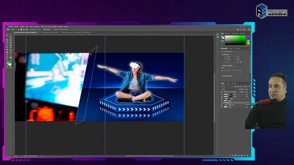Click Seleccionar y aplicar máscara button
The height and width of the screenshot is (165, 294).
[x=62, y=29]
